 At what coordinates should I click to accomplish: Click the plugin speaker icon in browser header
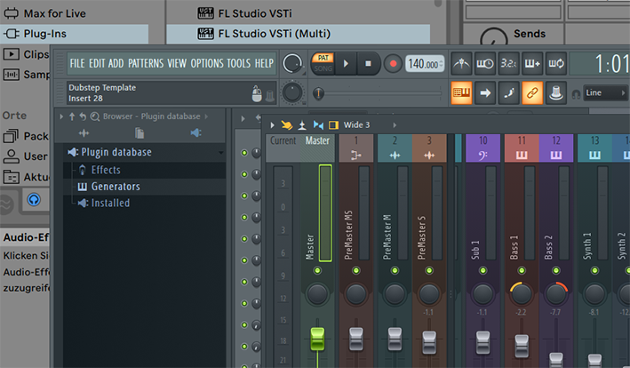pyautogui.click(x=196, y=133)
